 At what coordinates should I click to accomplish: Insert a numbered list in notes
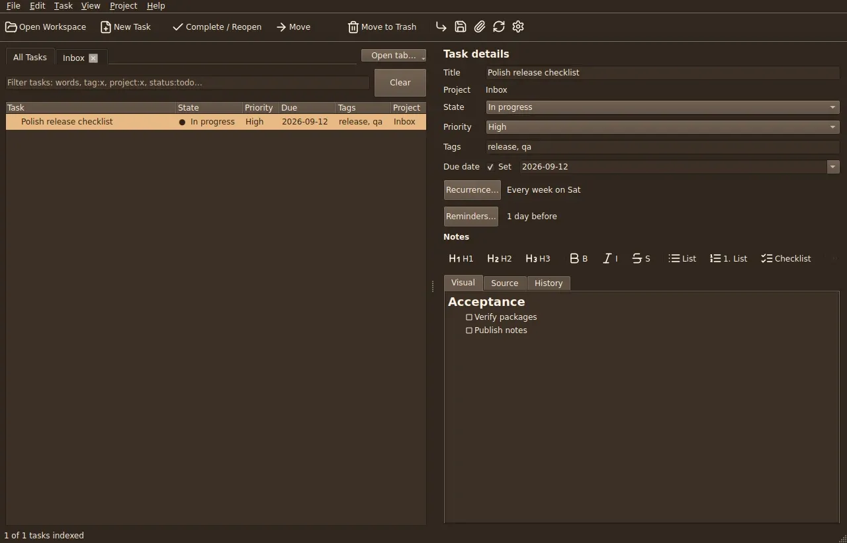728,259
